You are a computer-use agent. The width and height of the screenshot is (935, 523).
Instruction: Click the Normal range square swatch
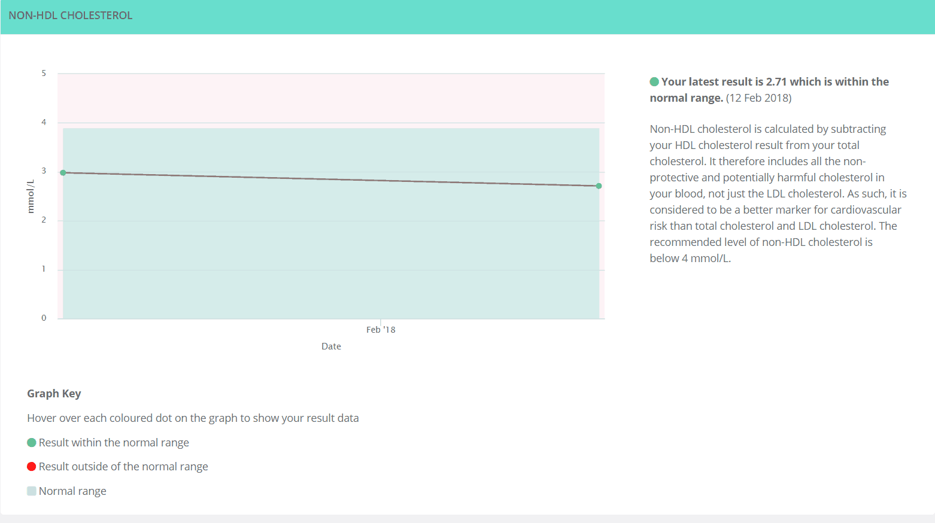[32, 491]
